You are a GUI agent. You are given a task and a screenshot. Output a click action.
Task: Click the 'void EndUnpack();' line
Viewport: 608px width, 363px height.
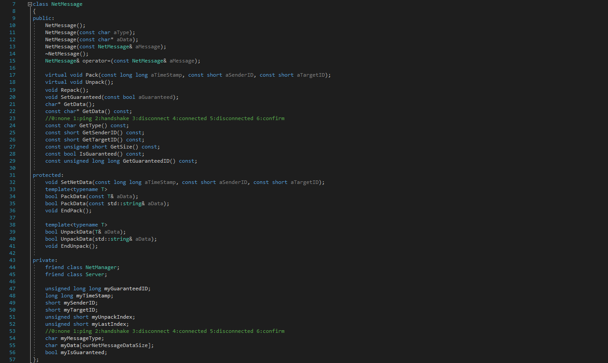(71, 246)
